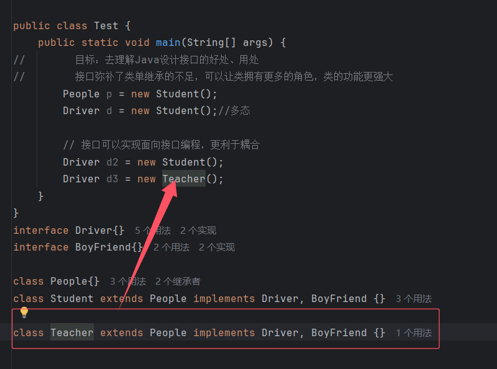497x369 pixels.
Task: Click '2 个用法' hint beside BoyFriend interface
Action: 171,247
